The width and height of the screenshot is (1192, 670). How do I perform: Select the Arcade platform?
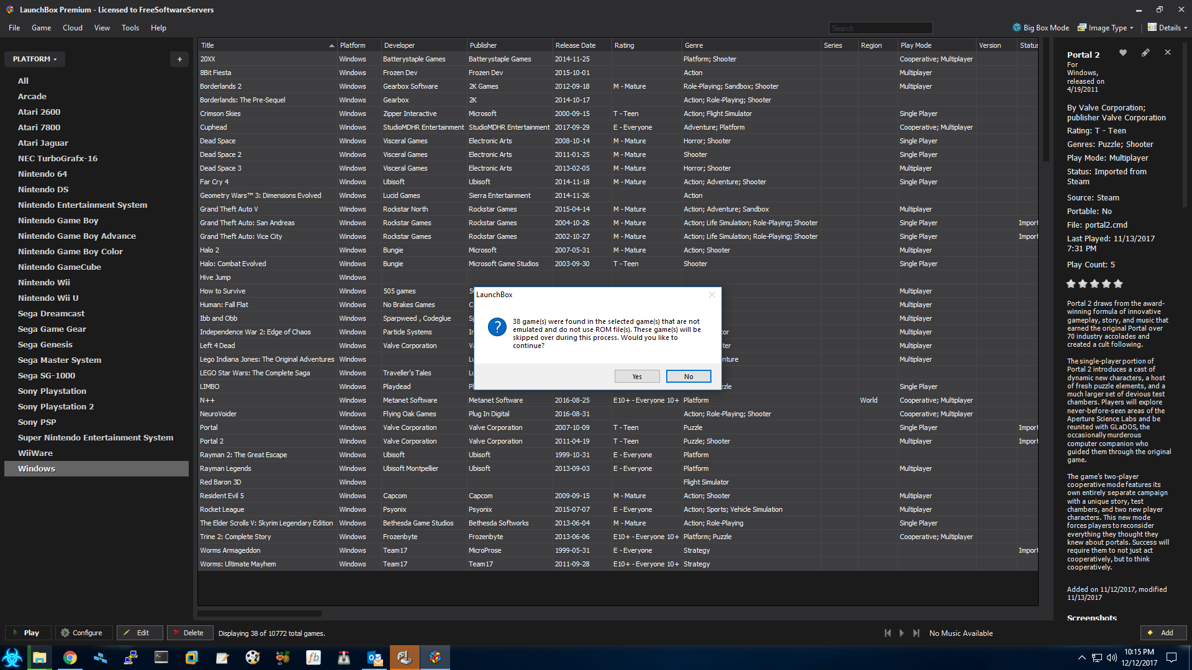tap(32, 96)
